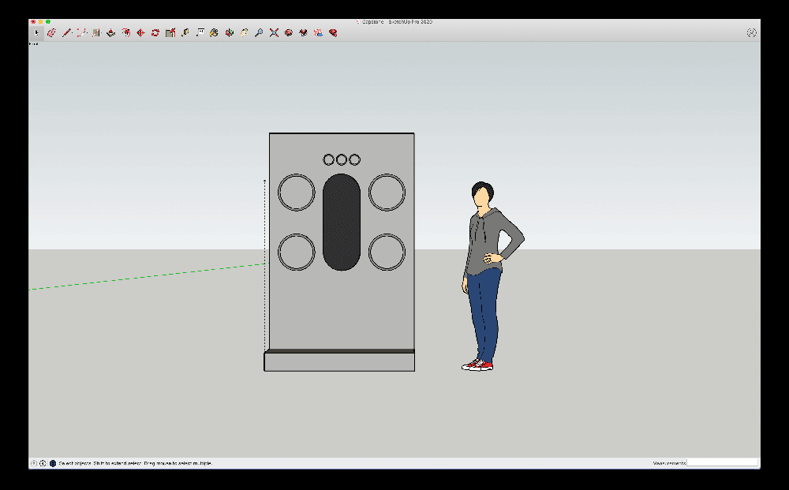This screenshot has height=490, width=789.
Task: Pick the Scale tool
Action: click(170, 32)
